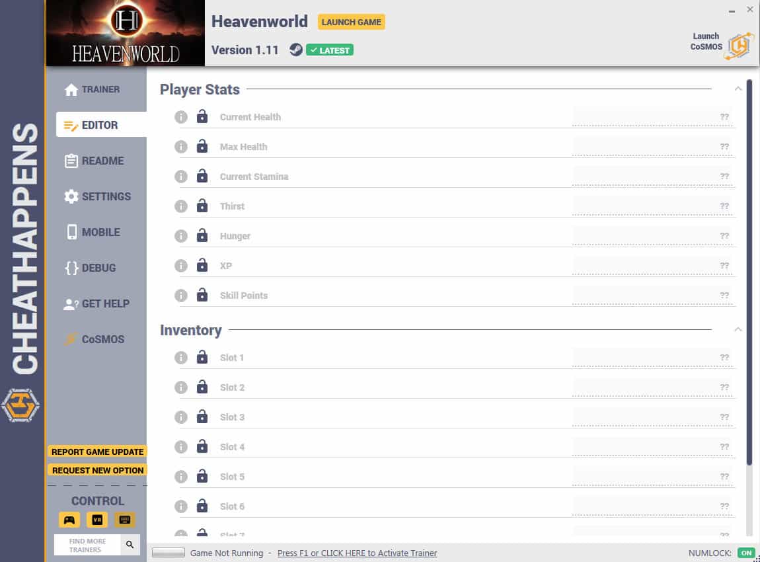Toggle the lock for Slot 6
This screenshot has width=760, height=562.
[202, 506]
